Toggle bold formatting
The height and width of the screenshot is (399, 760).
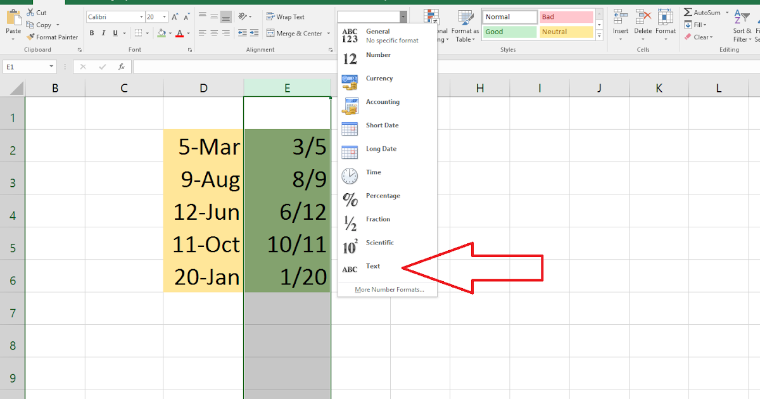coord(91,32)
